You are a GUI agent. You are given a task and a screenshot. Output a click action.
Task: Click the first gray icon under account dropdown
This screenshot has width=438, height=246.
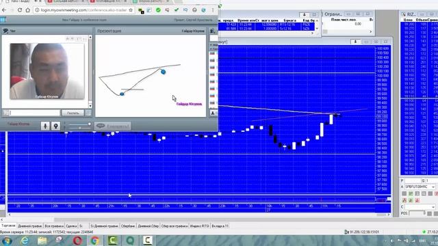(404, 193)
